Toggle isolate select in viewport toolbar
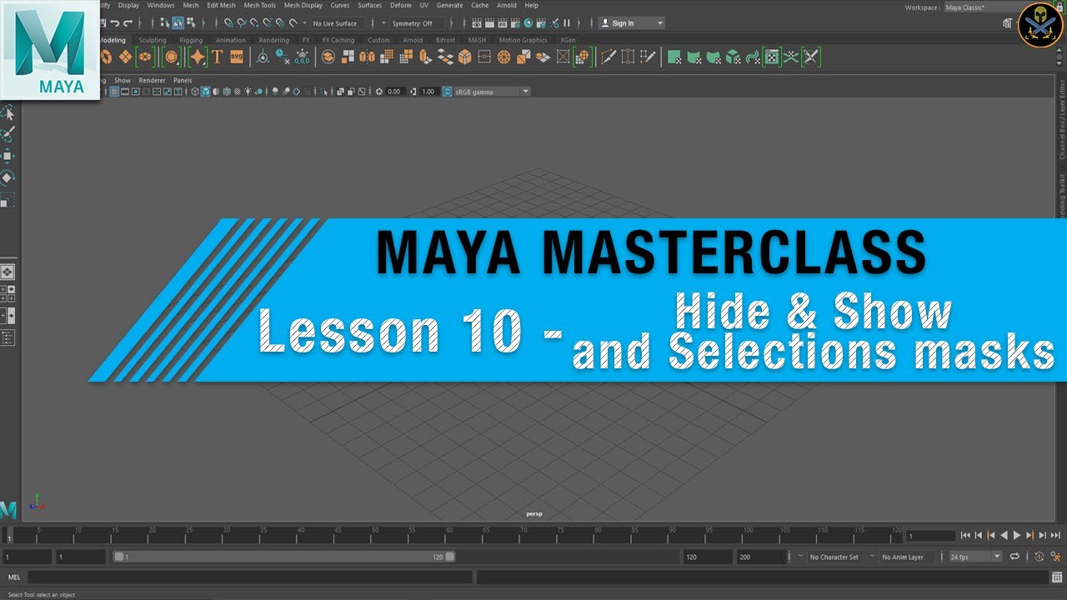This screenshot has height=600, width=1067. [323, 92]
